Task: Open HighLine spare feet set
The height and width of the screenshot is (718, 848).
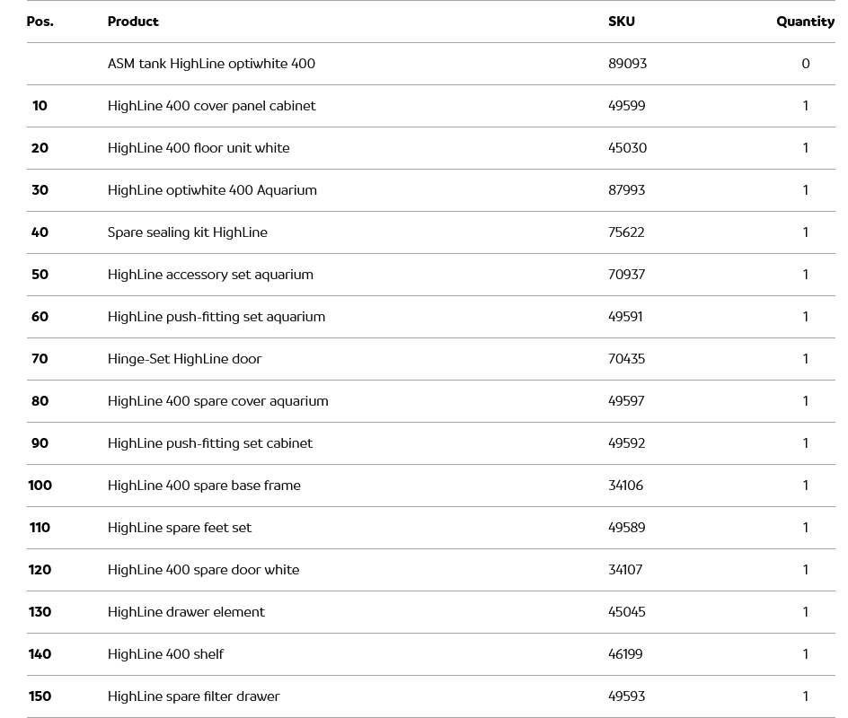Action: (180, 528)
